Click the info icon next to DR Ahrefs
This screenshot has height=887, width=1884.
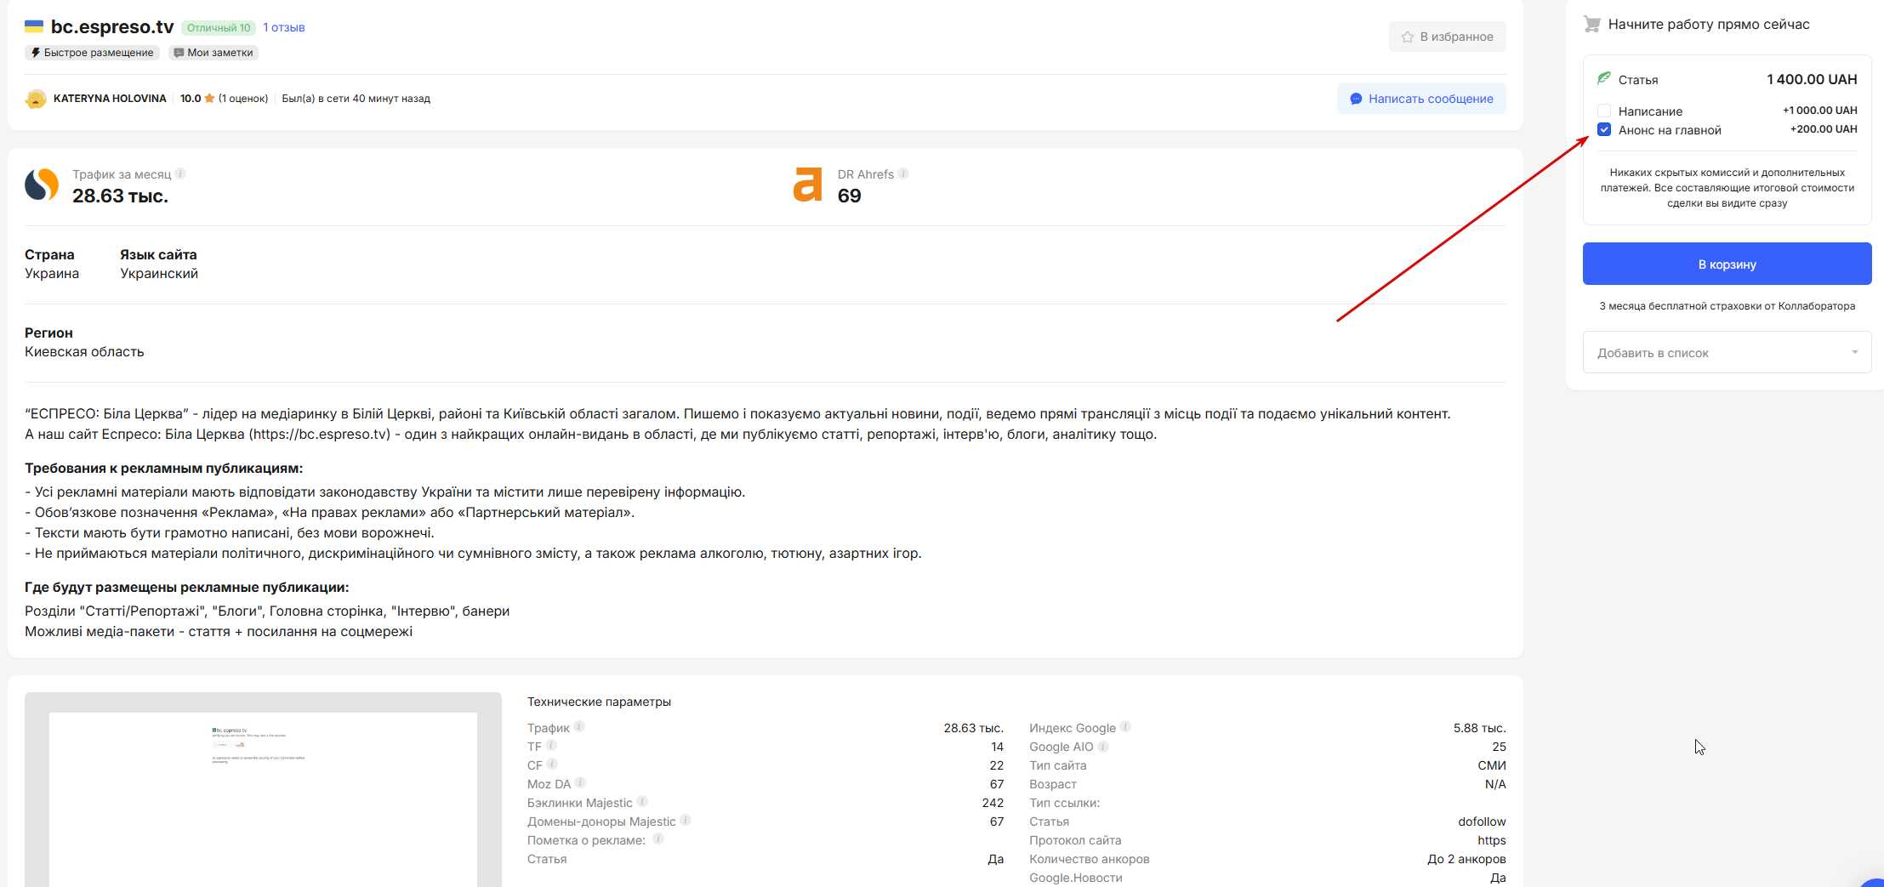(x=903, y=173)
